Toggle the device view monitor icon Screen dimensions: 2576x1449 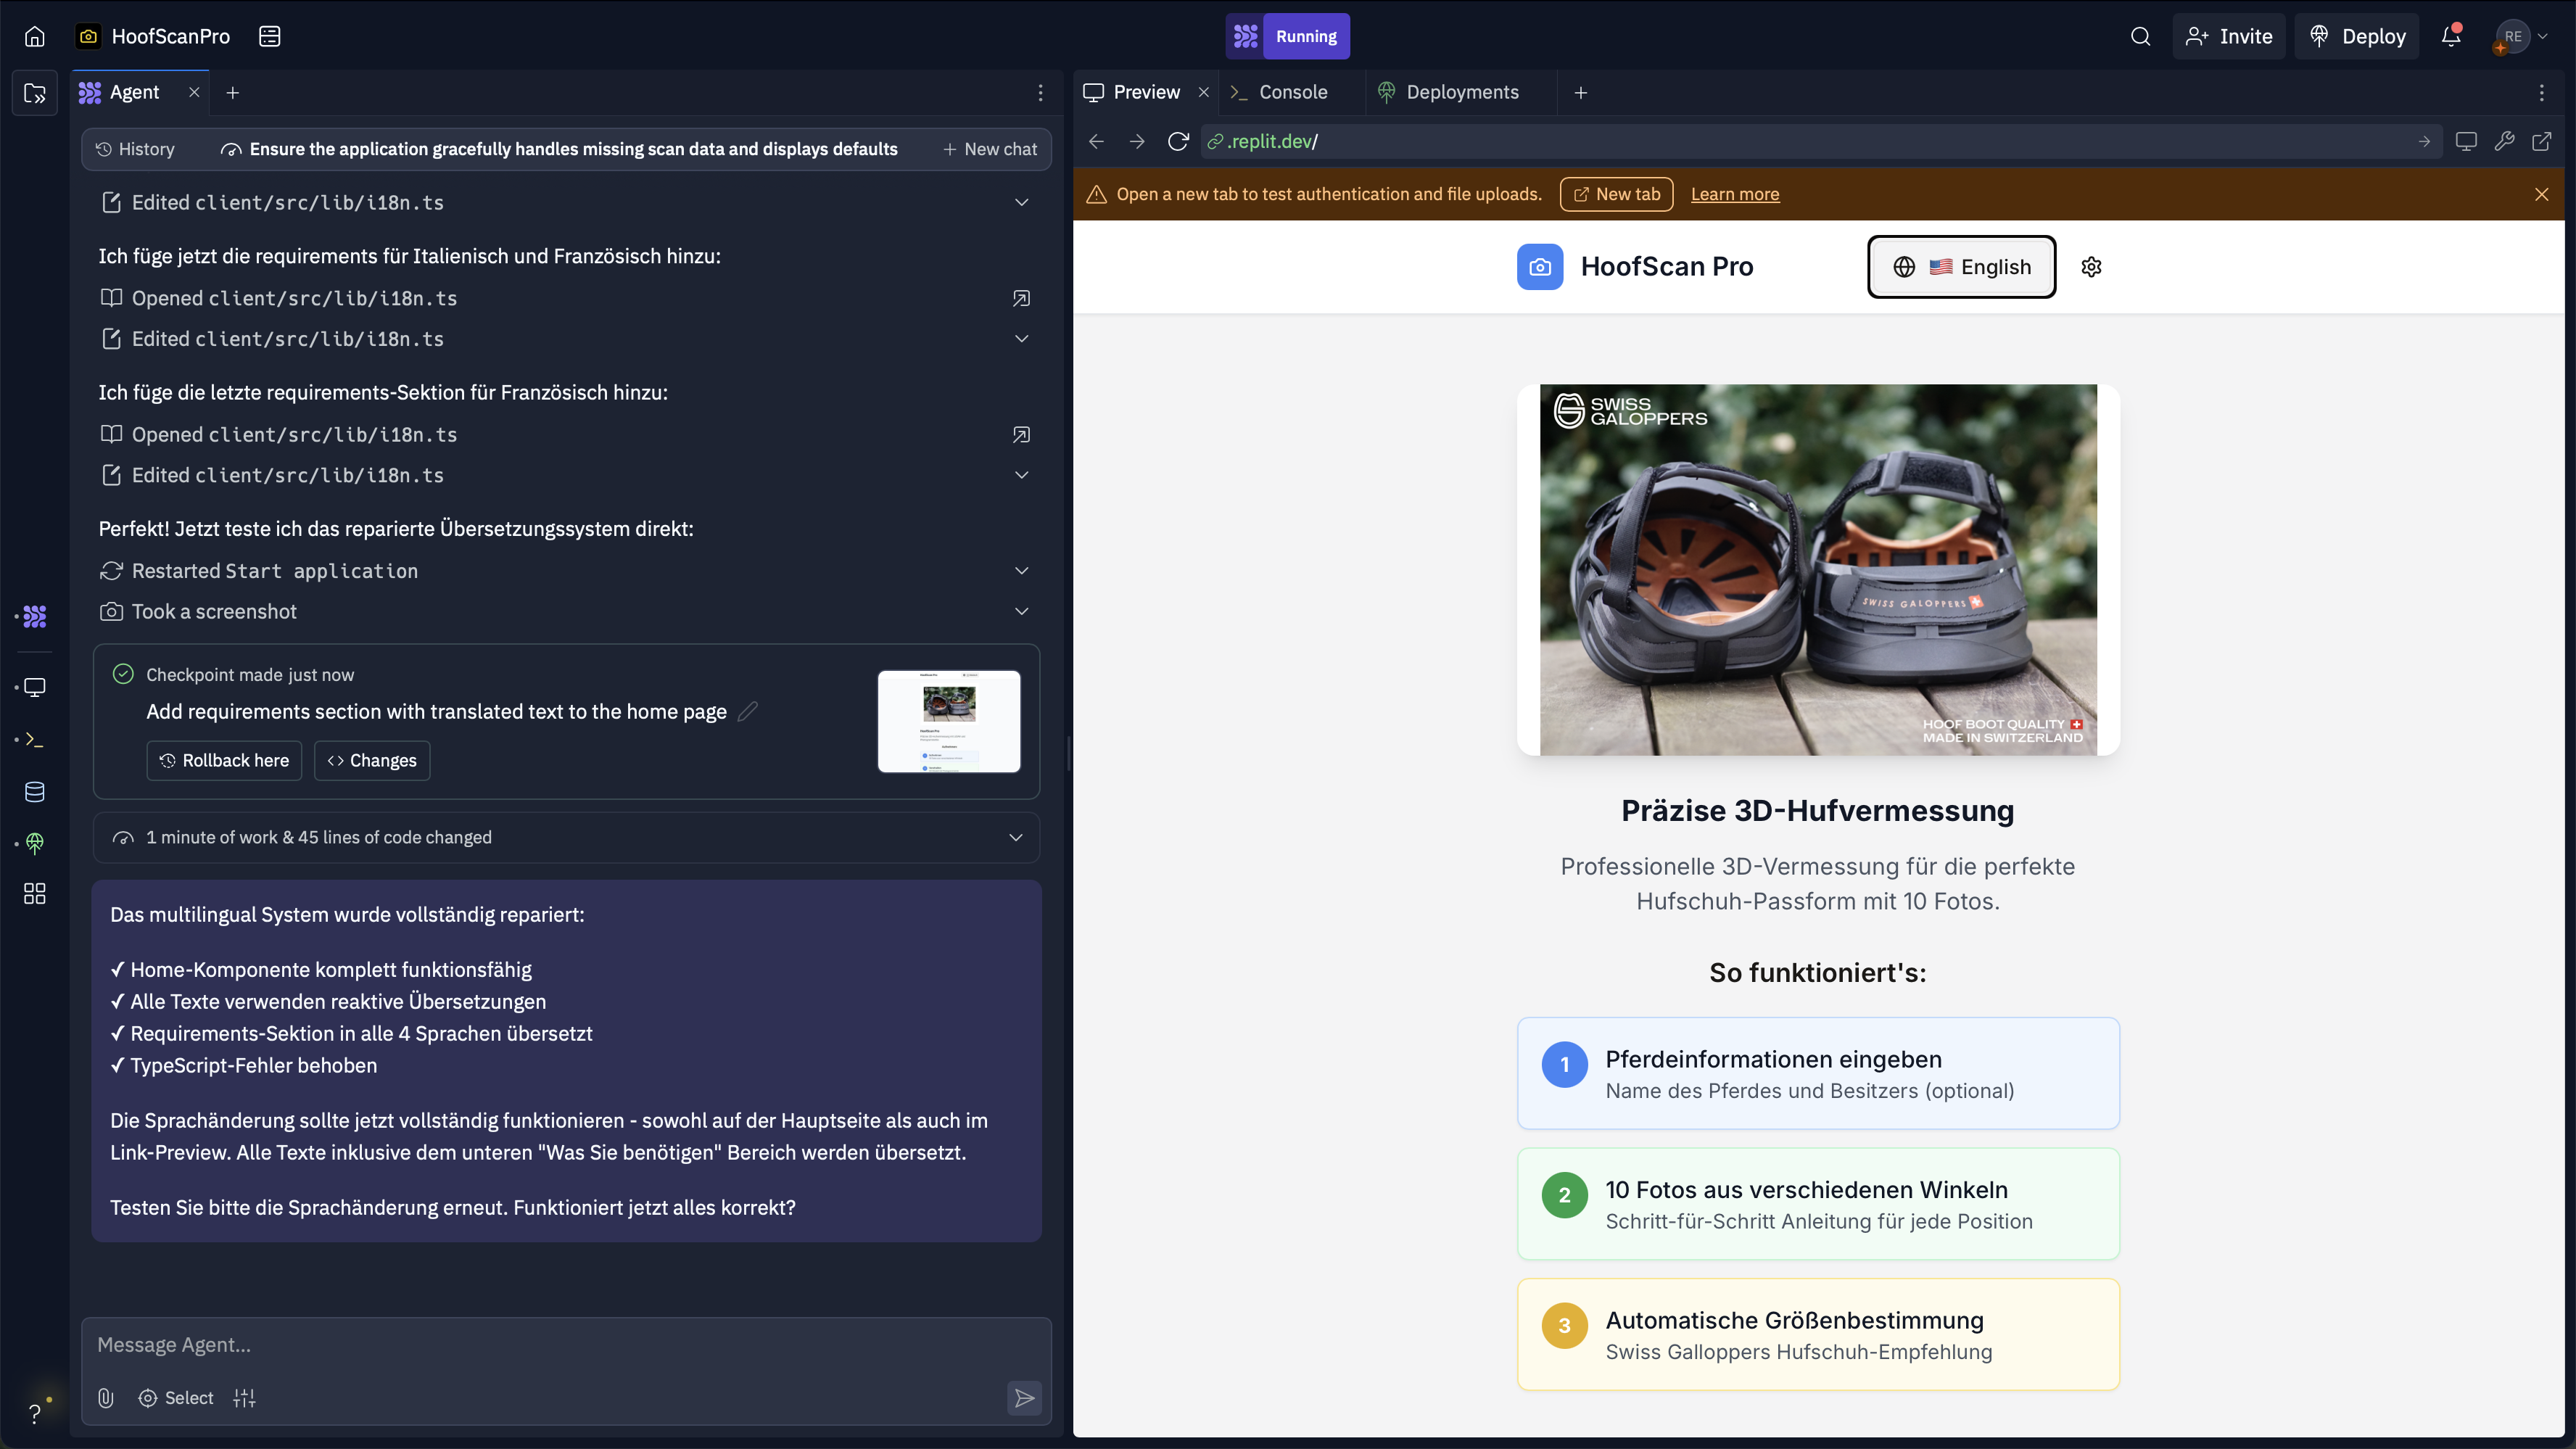(2466, 141)
